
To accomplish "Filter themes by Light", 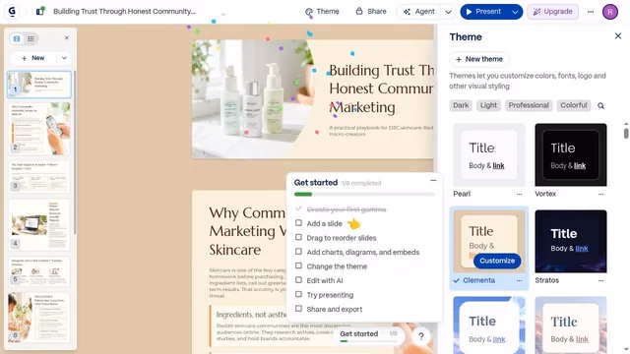I will [488, 105].
